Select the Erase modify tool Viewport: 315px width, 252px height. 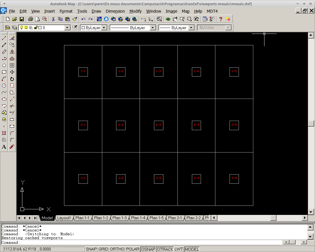coord(12,38)
